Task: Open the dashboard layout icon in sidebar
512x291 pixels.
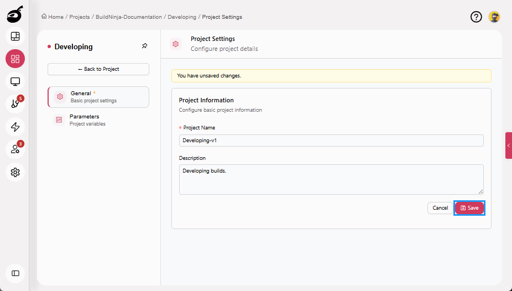Action: [x=15, y=37]
